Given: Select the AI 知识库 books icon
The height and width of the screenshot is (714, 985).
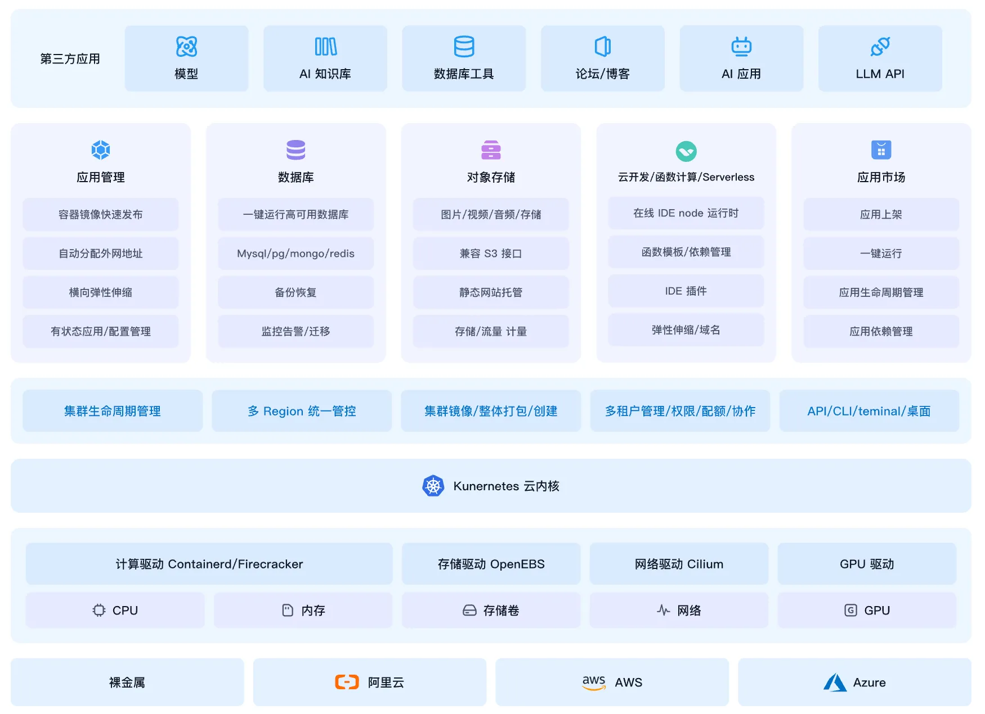Looking at the screenshot, I should pos(325,46).
